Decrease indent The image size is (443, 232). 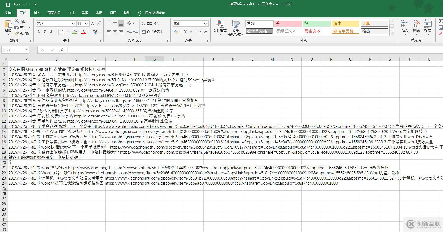click(129, 32)
